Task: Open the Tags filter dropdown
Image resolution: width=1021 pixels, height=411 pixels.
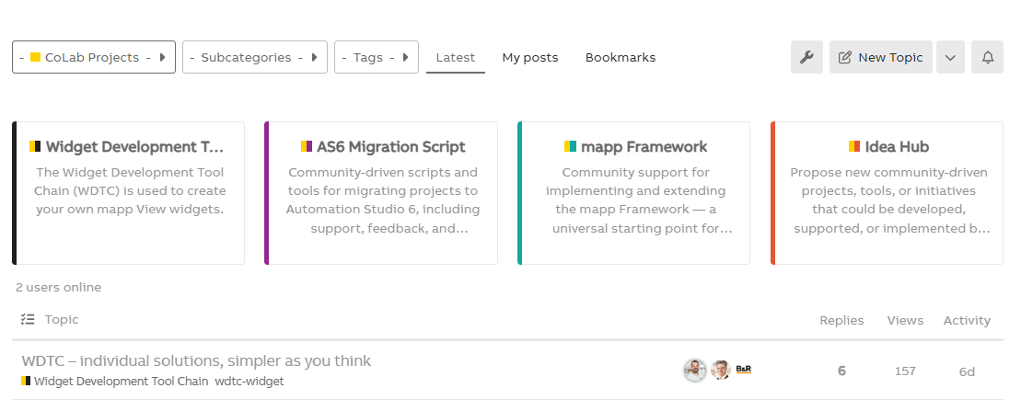Action: point(377,57)
